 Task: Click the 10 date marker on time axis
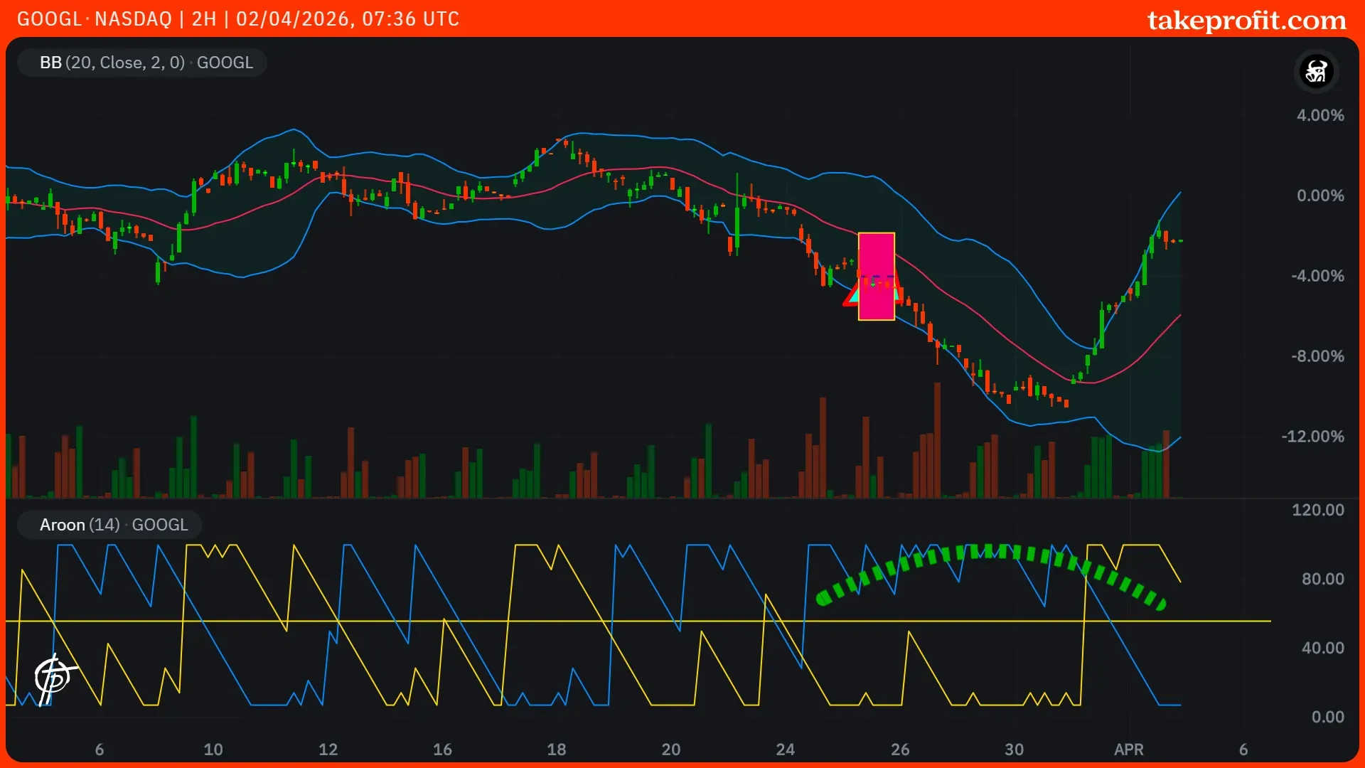(x=213, y=750)
